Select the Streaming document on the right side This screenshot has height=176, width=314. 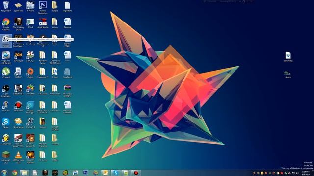click(288, 57)
